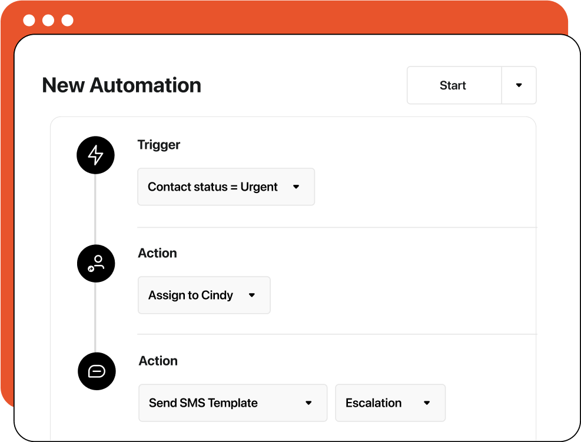Viewport: 581px width, 442px height.
Task: Click the lightning bolt Trigger icon
Action: tap(95, 155)
